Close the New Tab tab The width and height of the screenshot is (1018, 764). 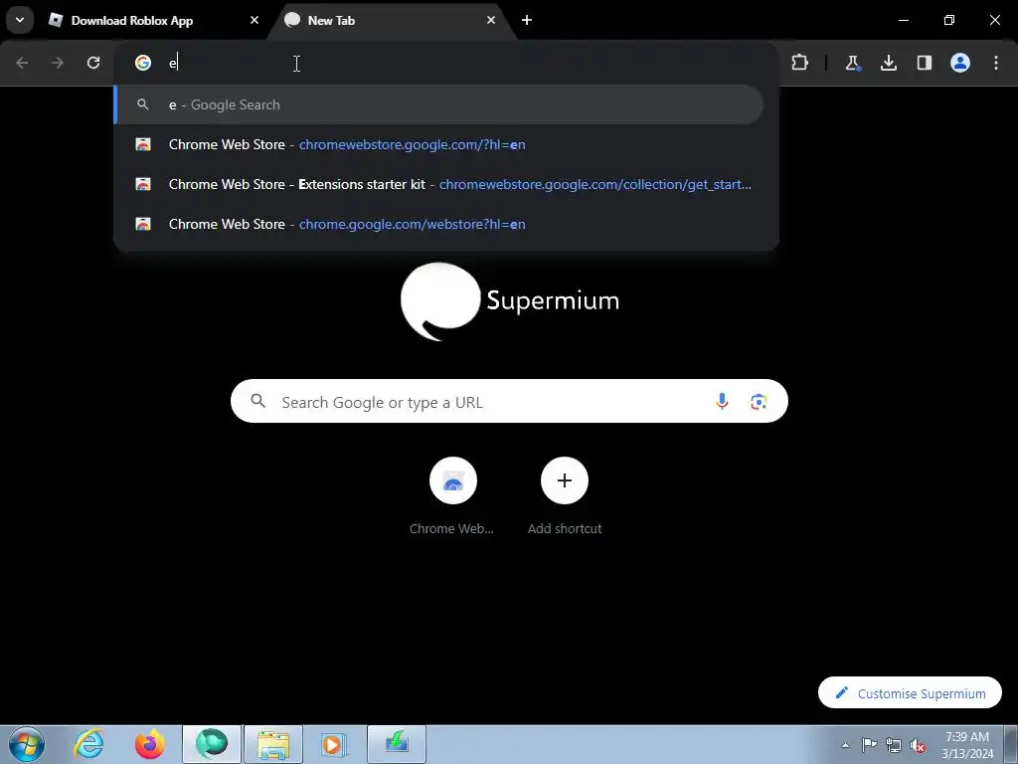[x=491, y=20]
